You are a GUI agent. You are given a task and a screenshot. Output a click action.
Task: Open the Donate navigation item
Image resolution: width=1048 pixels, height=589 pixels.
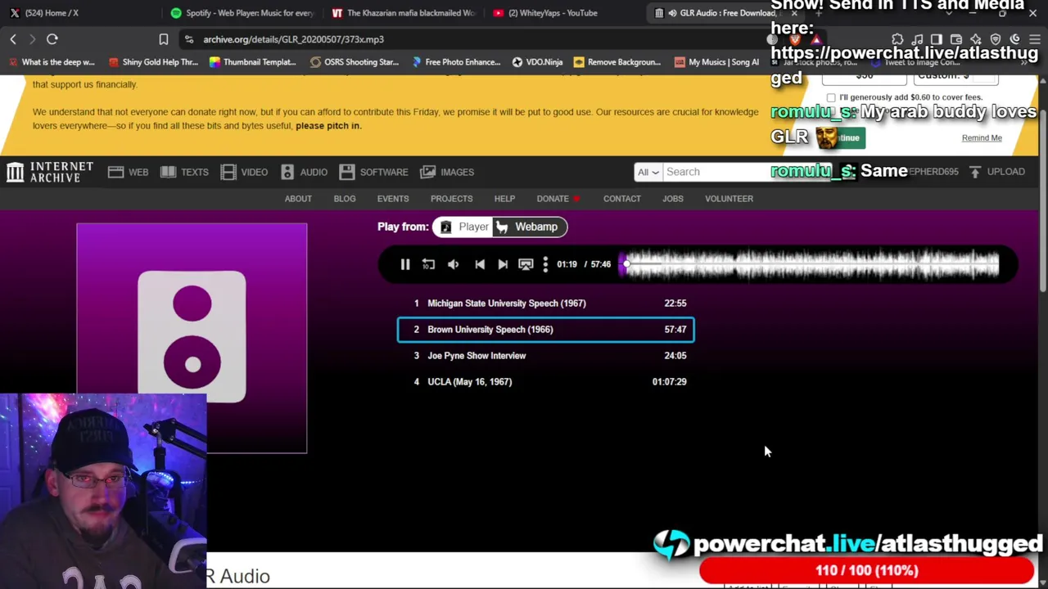coord(558,199)
